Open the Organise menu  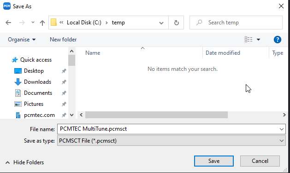[x=22, y=40]
